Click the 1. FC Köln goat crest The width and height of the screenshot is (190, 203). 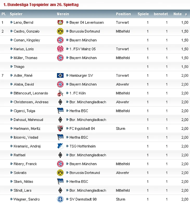point(60,93)
